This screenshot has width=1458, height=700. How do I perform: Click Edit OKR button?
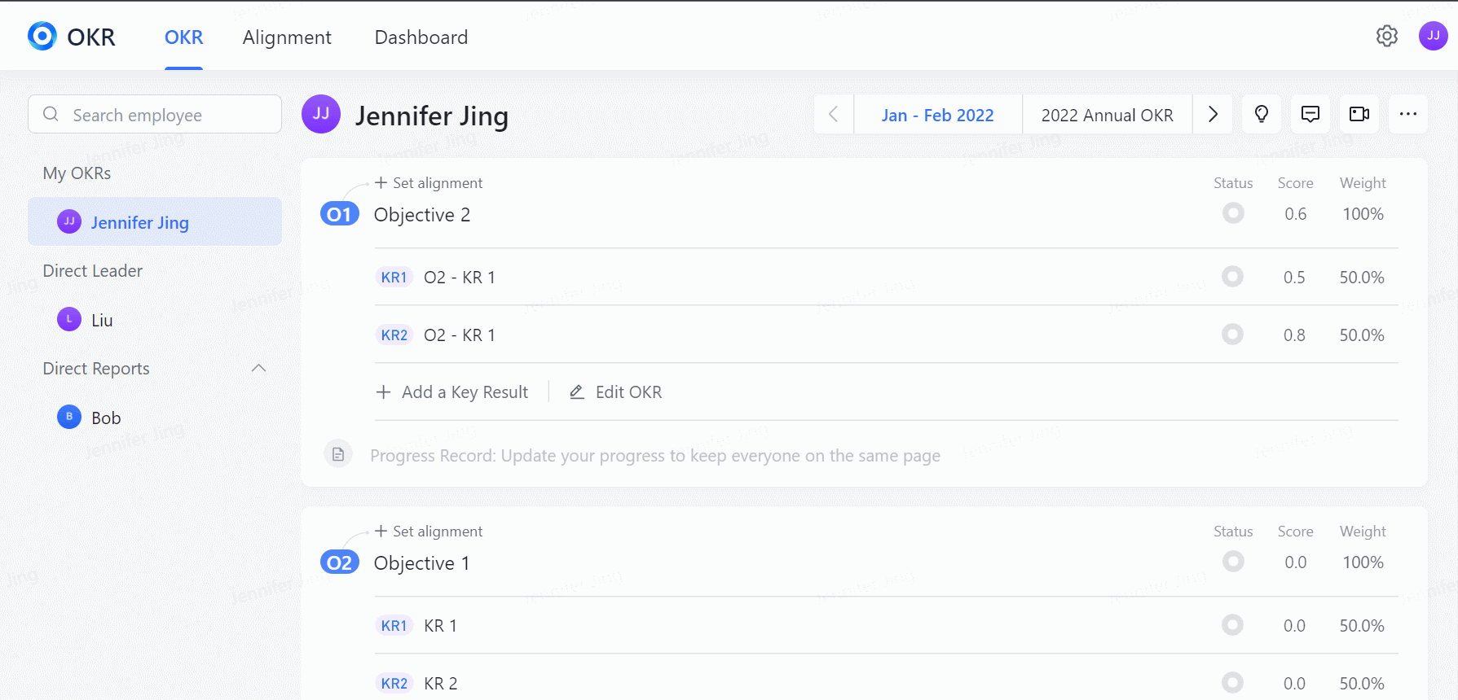(x=616, y=392)
